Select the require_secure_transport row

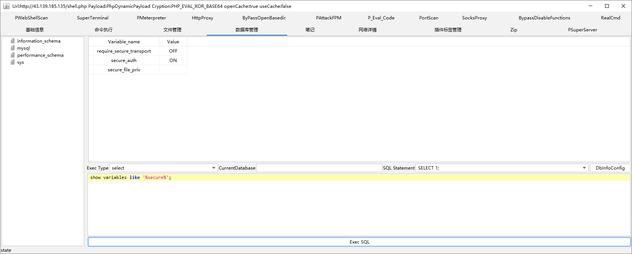(124, 51)
